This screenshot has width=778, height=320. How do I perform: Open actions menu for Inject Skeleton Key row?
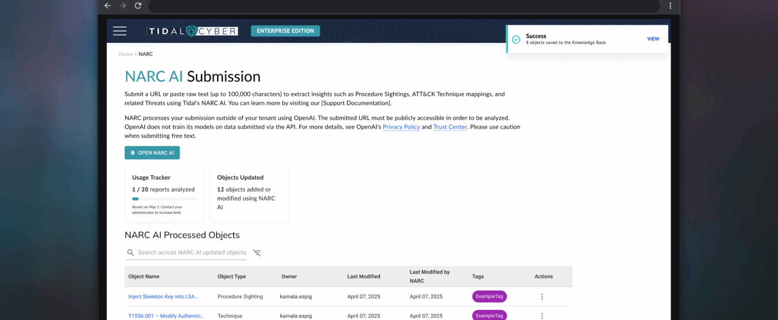(x=542, y=296)
